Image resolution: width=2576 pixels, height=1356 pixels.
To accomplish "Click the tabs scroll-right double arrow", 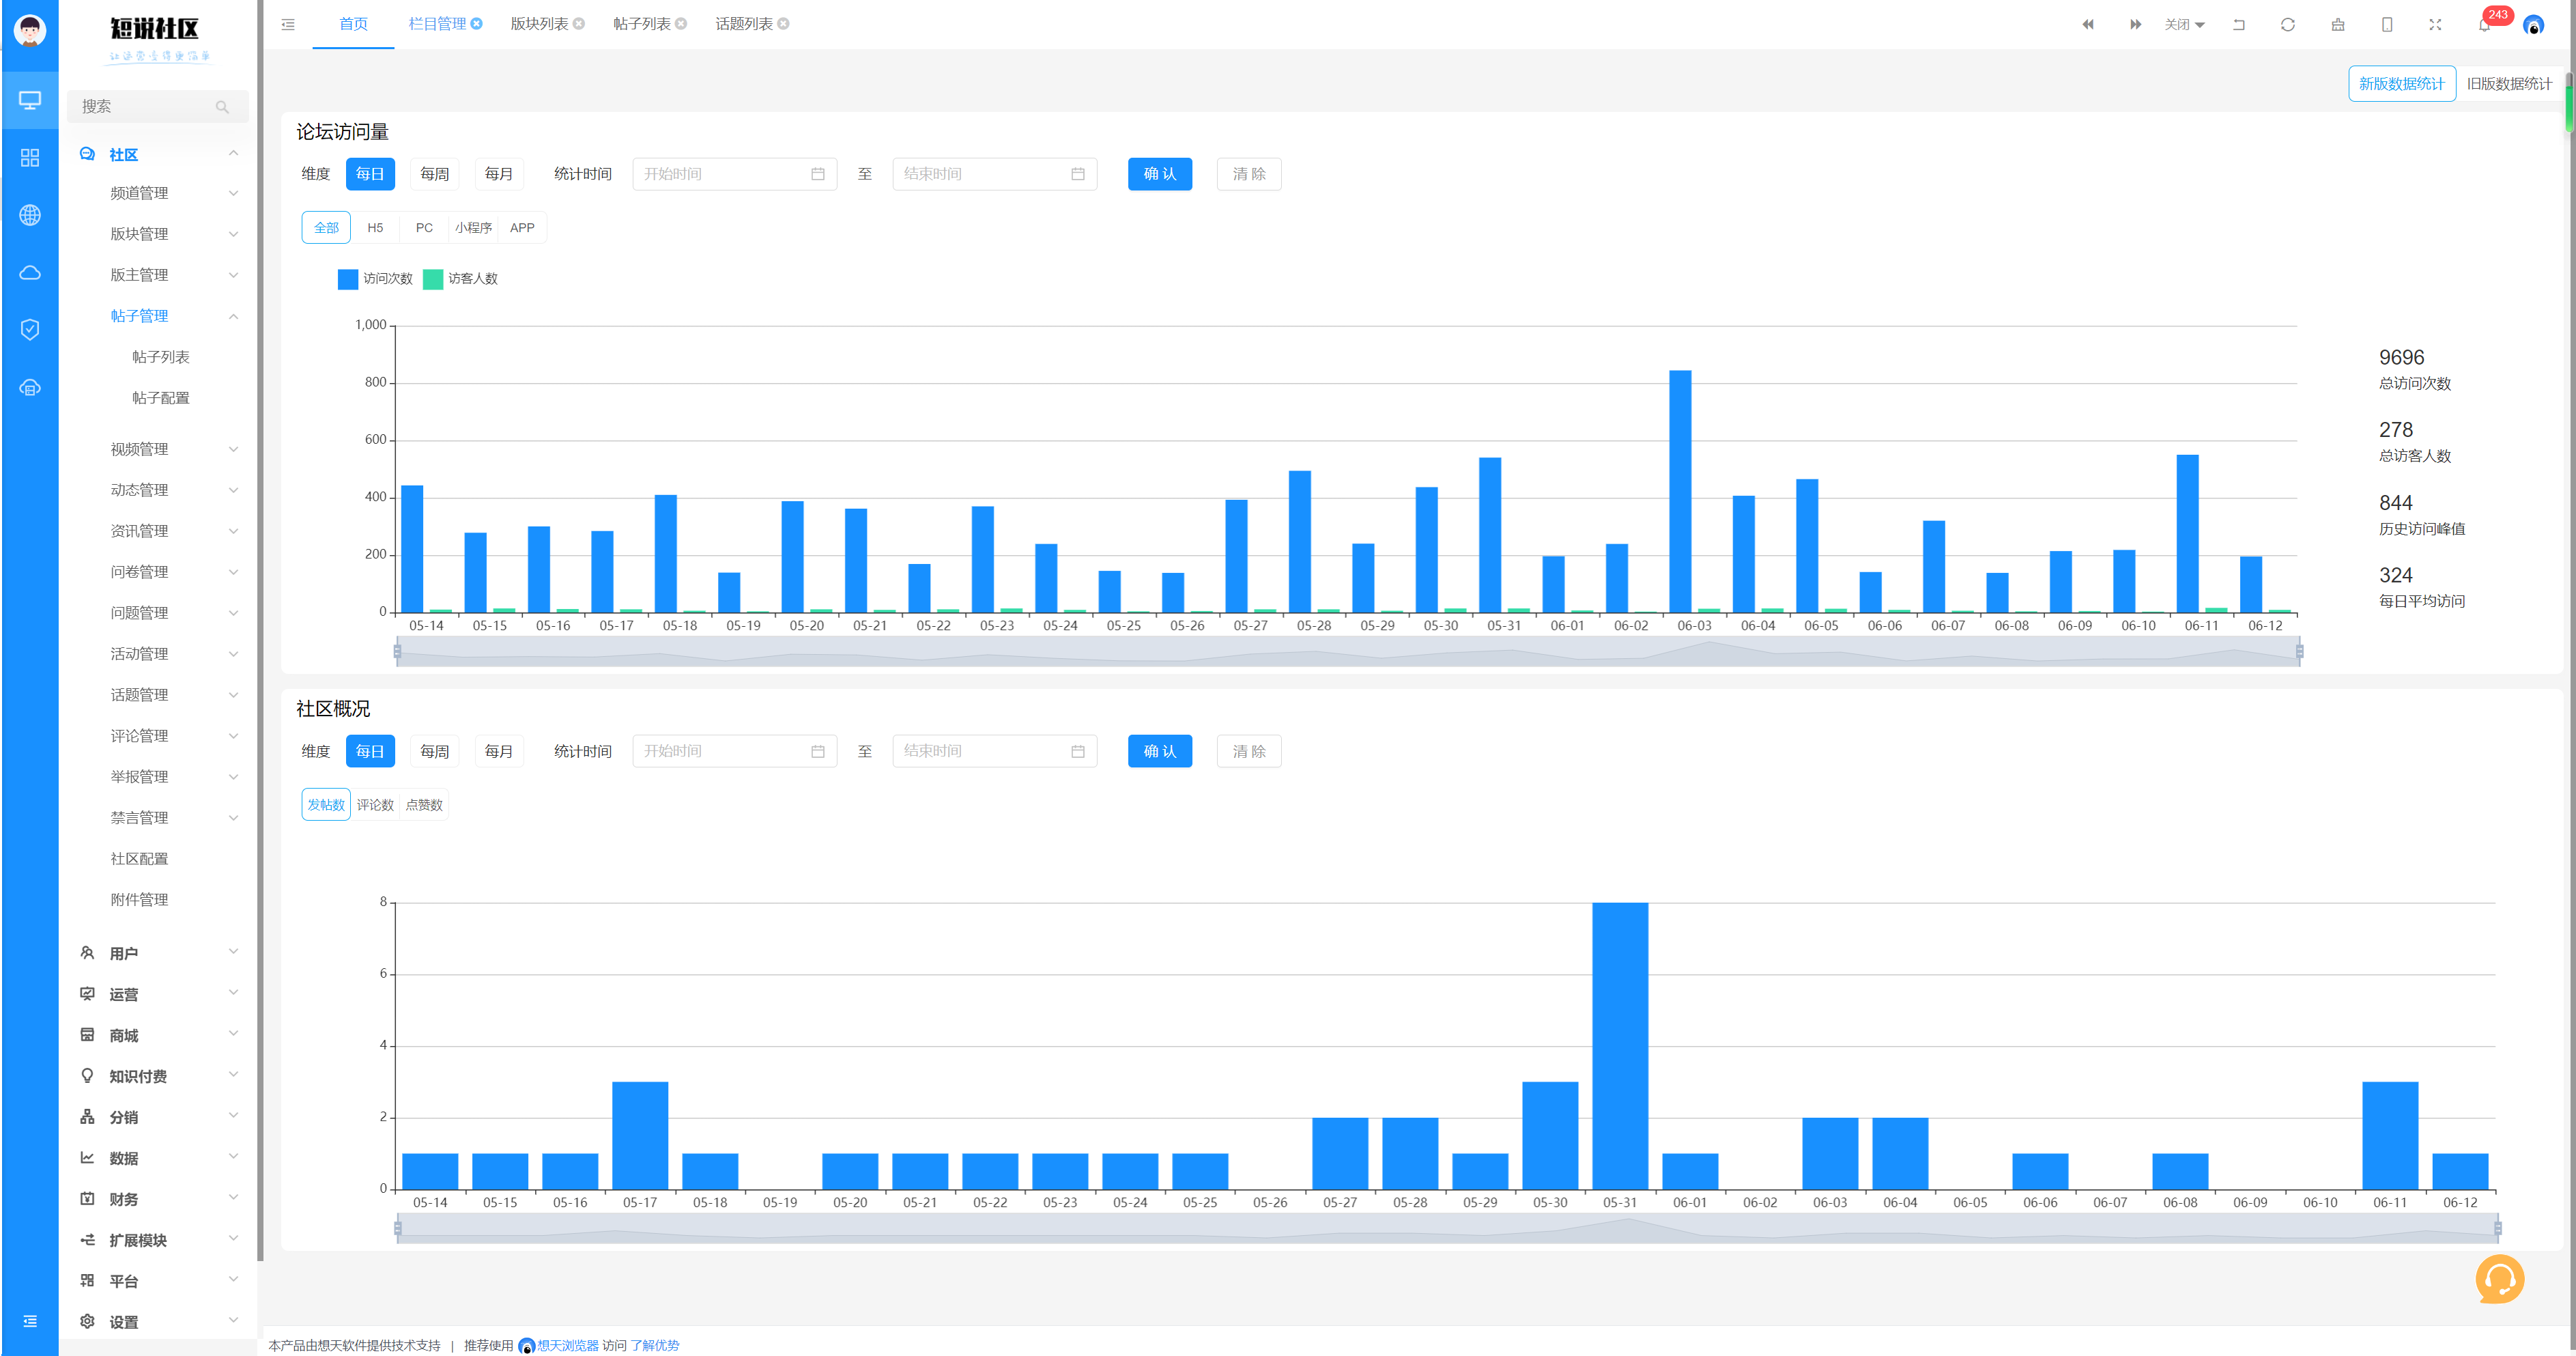I will [2135, 24].
